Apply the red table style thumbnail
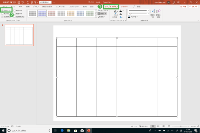This screenshot has width=200, height=133. (x=52, y=13)
